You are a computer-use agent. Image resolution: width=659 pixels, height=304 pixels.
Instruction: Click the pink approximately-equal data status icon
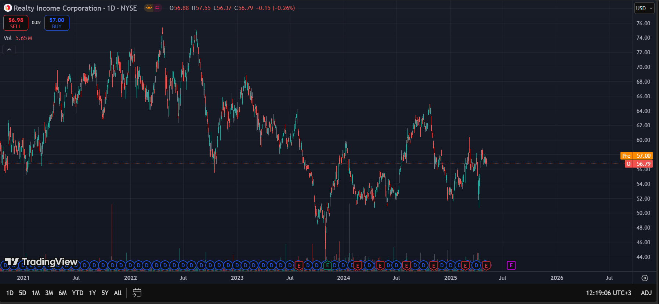point(157,8)
